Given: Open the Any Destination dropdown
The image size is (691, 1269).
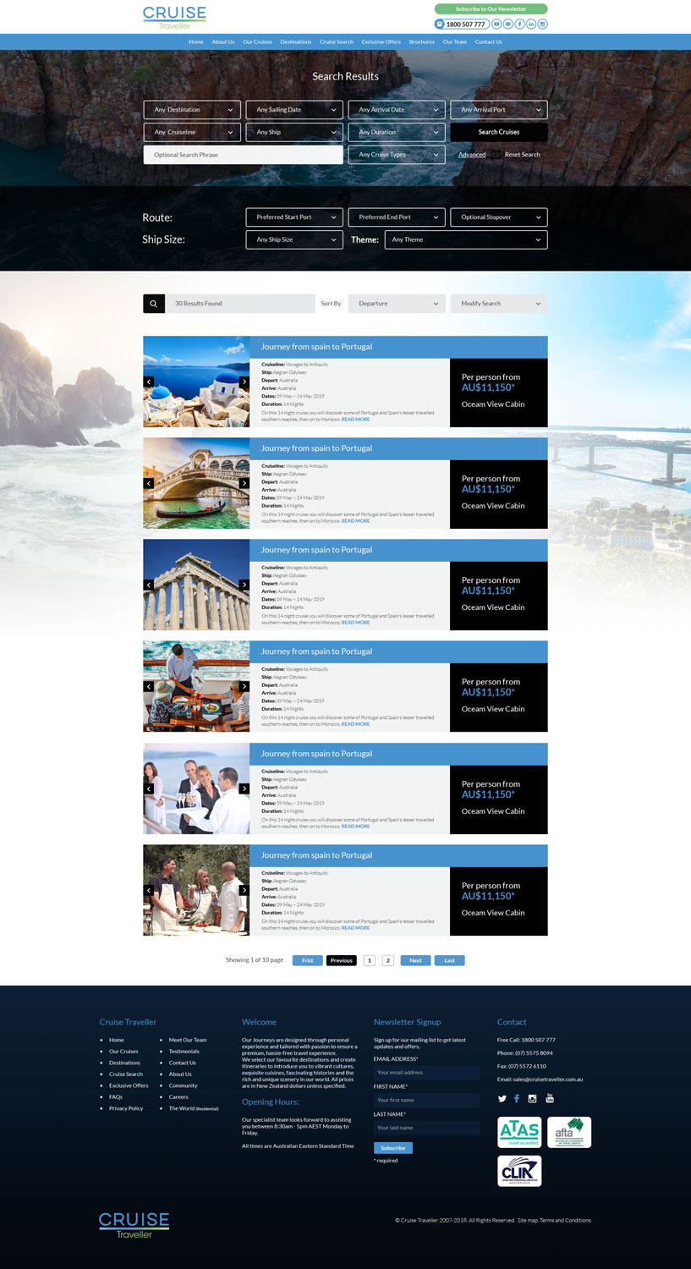Looking at the screenshot, I should 192,109.
